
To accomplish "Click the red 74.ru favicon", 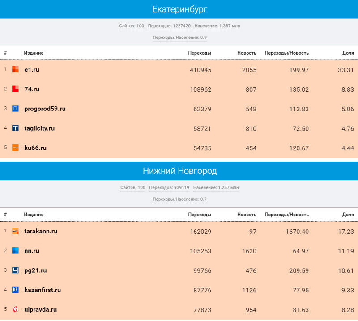I will (15, 89).
